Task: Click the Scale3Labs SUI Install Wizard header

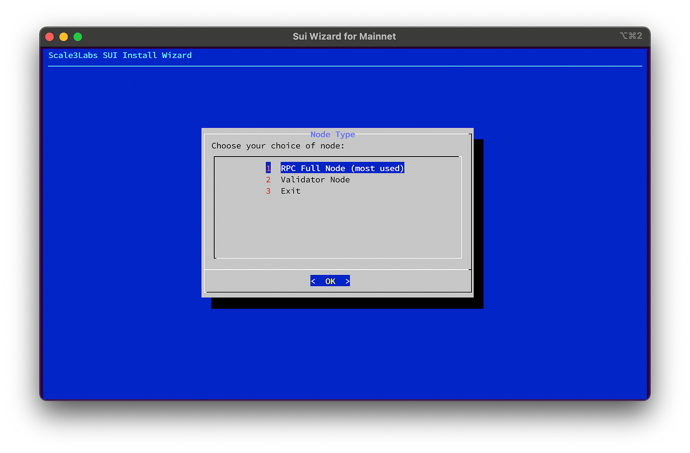Action: pos(120,55)
